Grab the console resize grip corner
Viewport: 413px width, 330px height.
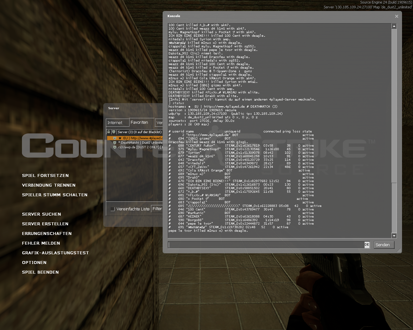399,250
